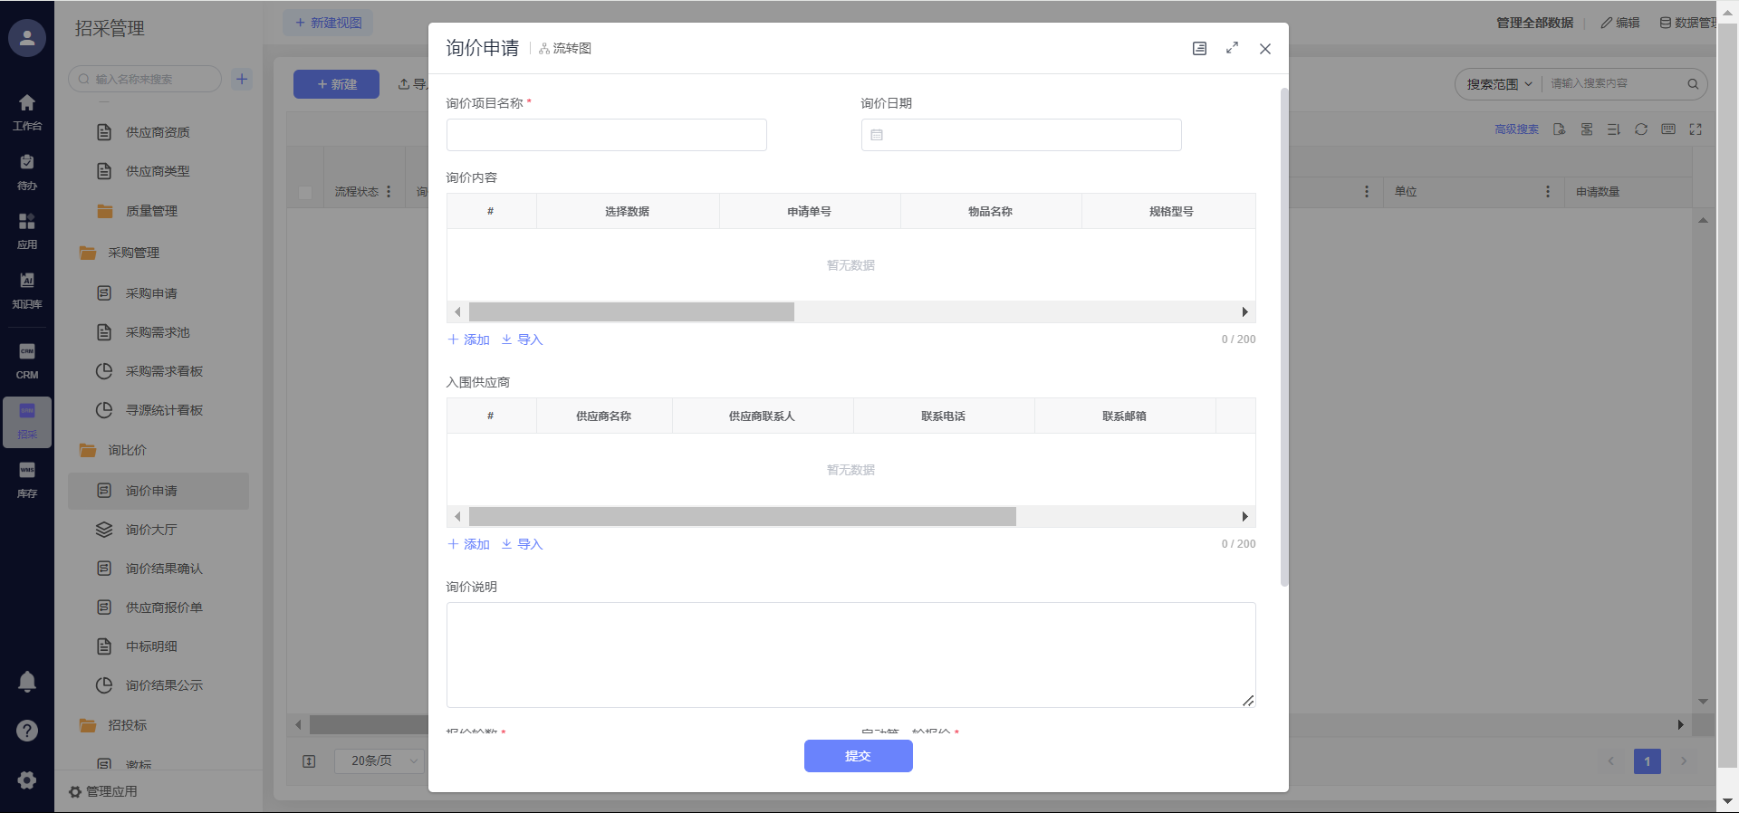Click the 提交 submit button
This screenshot has height=813, width=1739.
[858, 756]
